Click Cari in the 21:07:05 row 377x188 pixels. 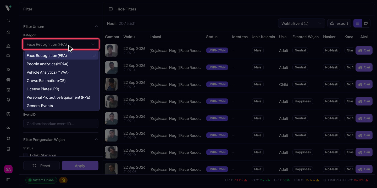tap(364, 169)
